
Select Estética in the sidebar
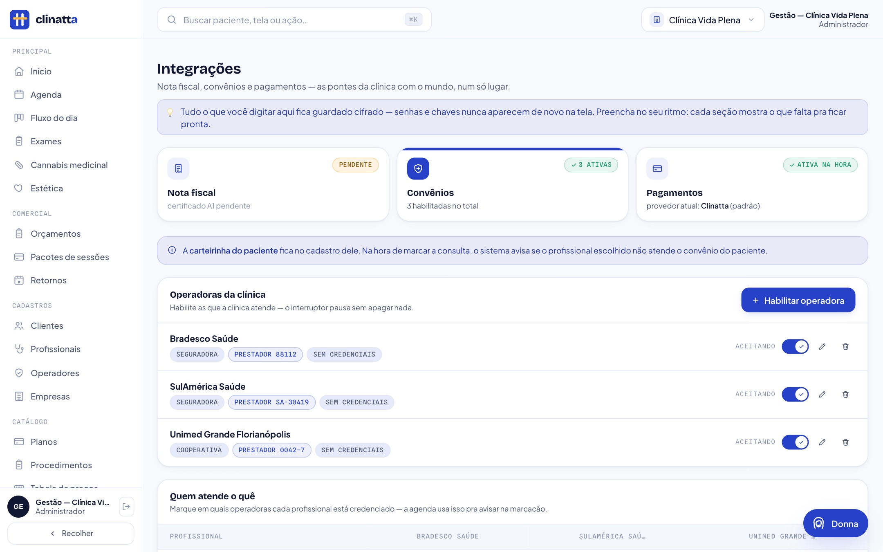71,188
